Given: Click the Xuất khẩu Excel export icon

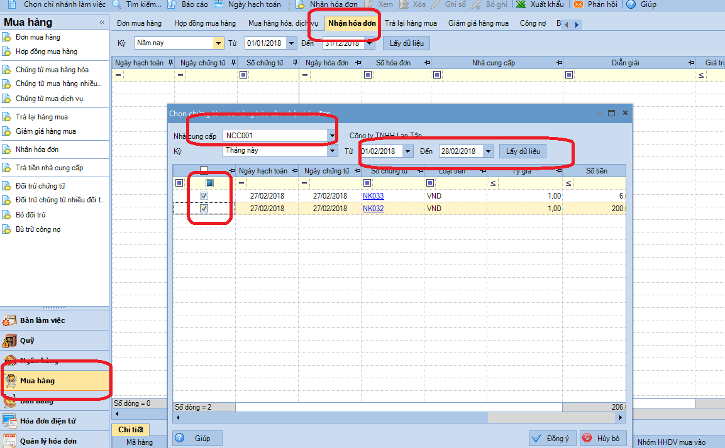Looking at the screenshot, I should [x=521, y=4].
